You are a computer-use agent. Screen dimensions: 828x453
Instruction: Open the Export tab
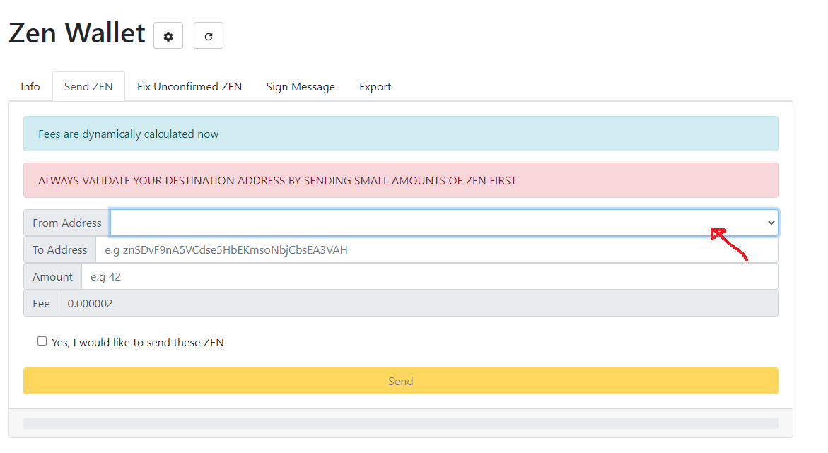click(x=375, y=87)
